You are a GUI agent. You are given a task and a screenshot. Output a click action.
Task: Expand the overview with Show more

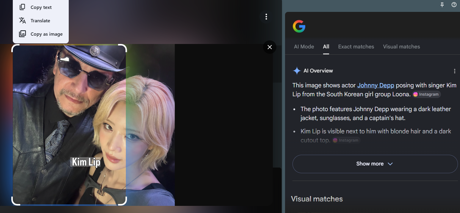pyautogui.click(x=375, y=164)
